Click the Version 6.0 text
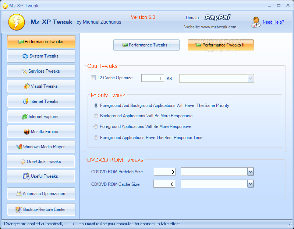Viewport: 294px width, 229px height. (x=143, y=17)
